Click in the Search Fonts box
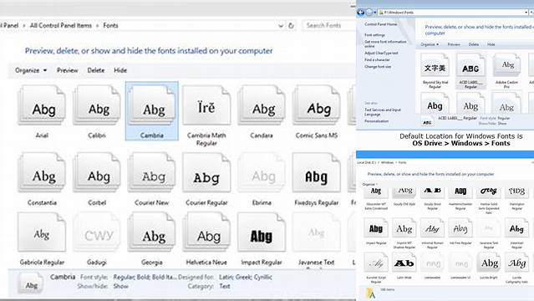The image size is (534, 301). click(x=328, y=26)
